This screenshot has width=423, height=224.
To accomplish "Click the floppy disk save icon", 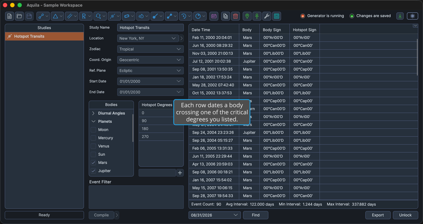I will pyautogui.click(x=29, y=16).
